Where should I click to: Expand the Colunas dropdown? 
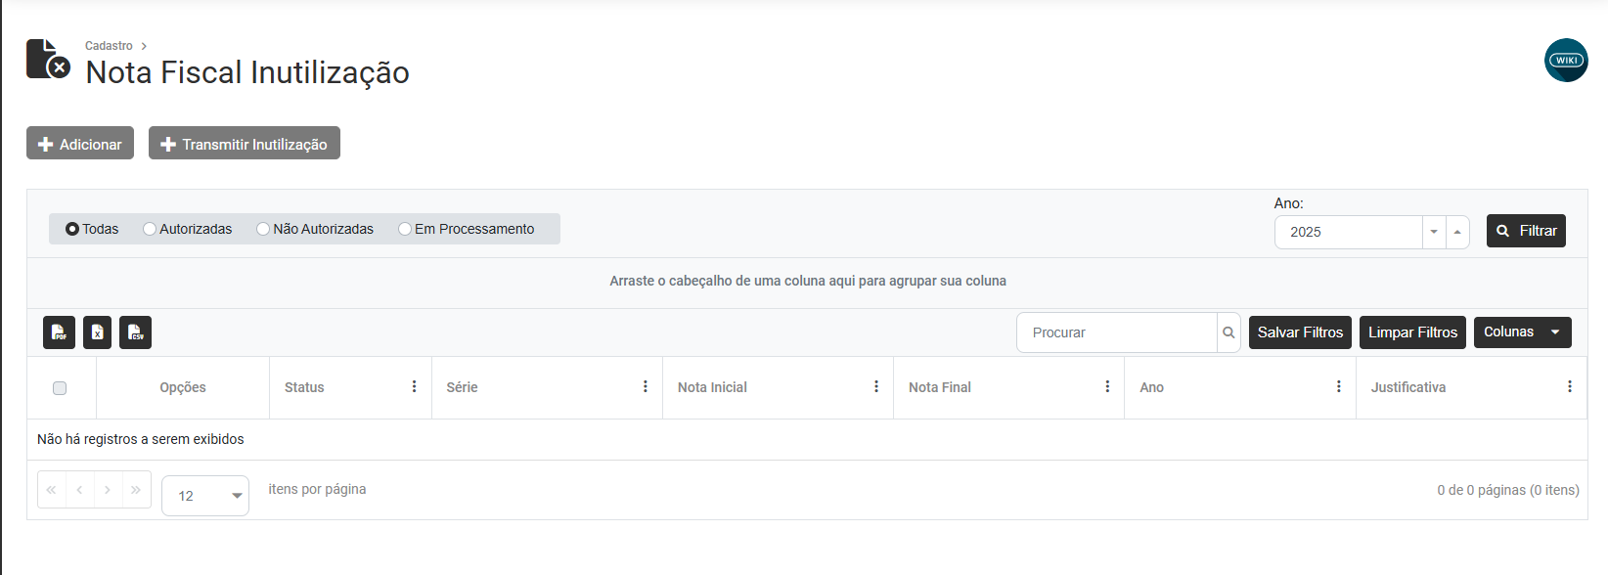tap(1522, 332)
